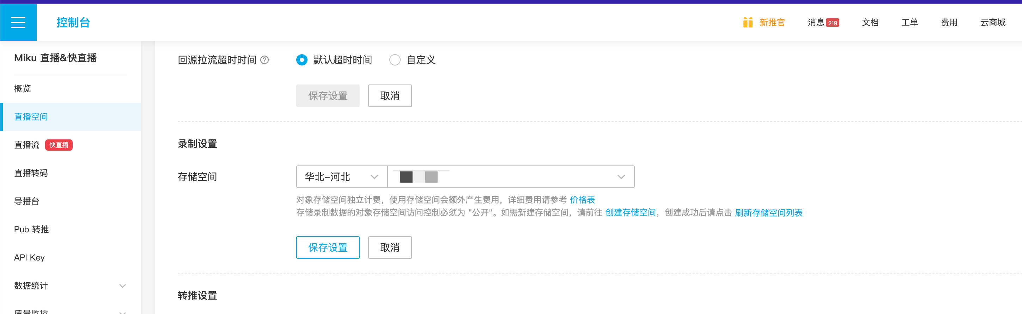This screenshot has width=1022, height=314.
Task: Click the 存储空间 field label
Action: tap(197, 177)
